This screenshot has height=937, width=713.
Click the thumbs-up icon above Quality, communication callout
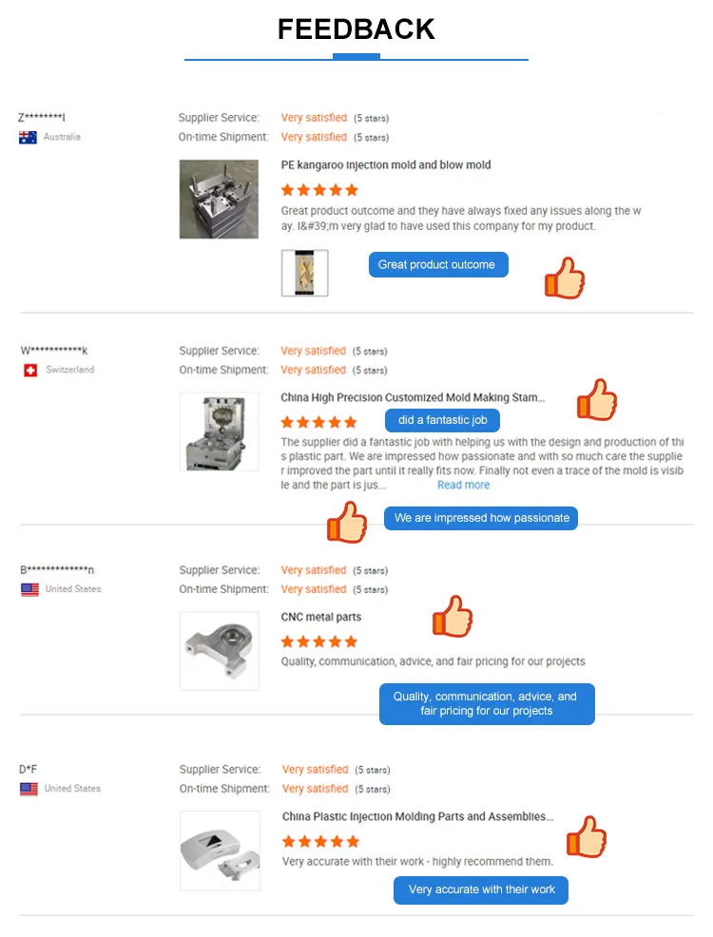click(x=453, y=616)
